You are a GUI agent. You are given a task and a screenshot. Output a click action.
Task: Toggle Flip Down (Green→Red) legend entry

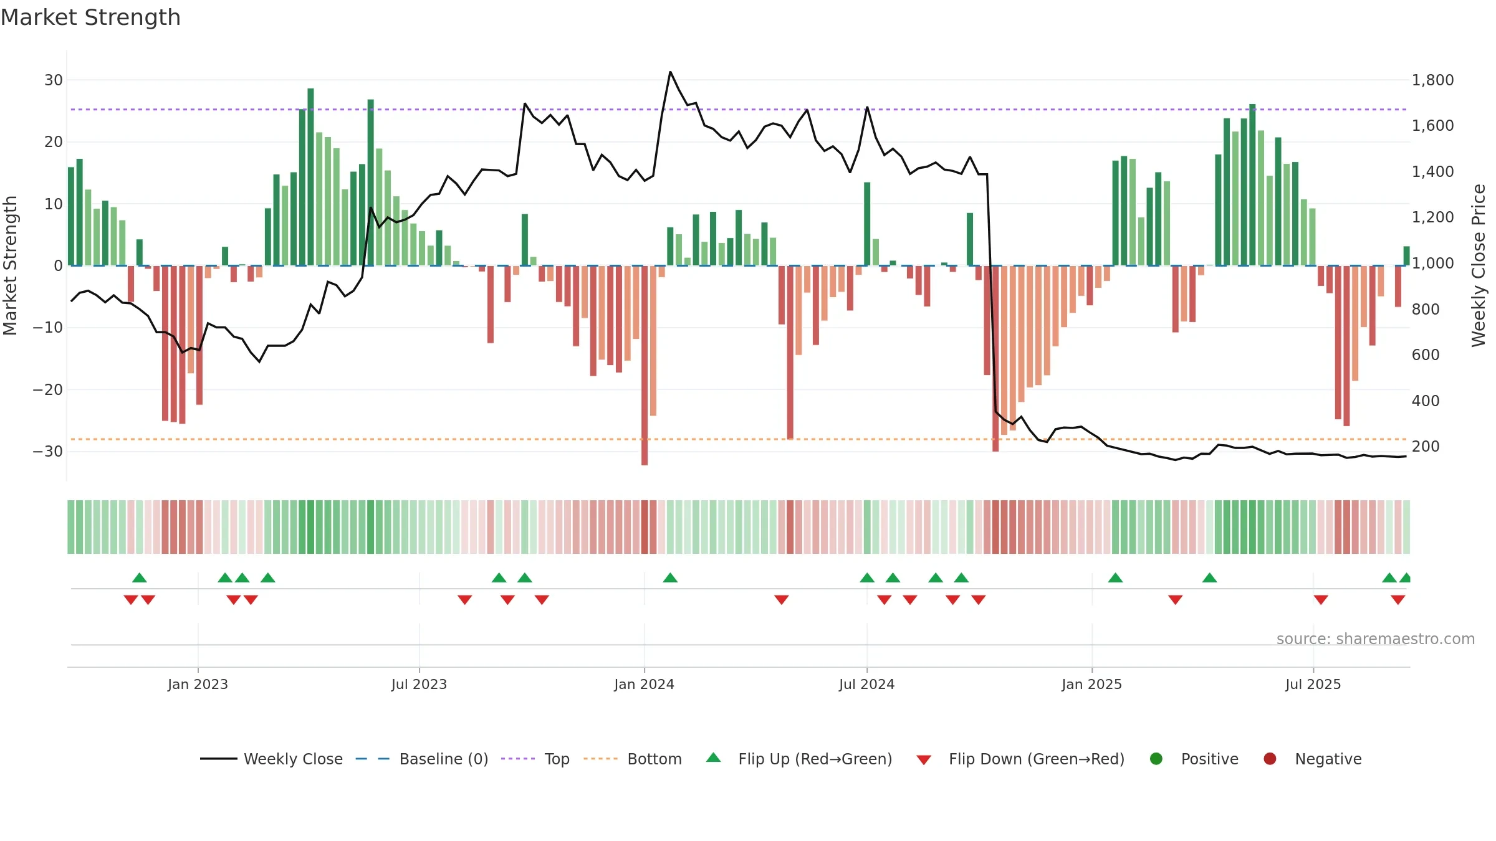pyautogui.click(x=1020, y=759)
